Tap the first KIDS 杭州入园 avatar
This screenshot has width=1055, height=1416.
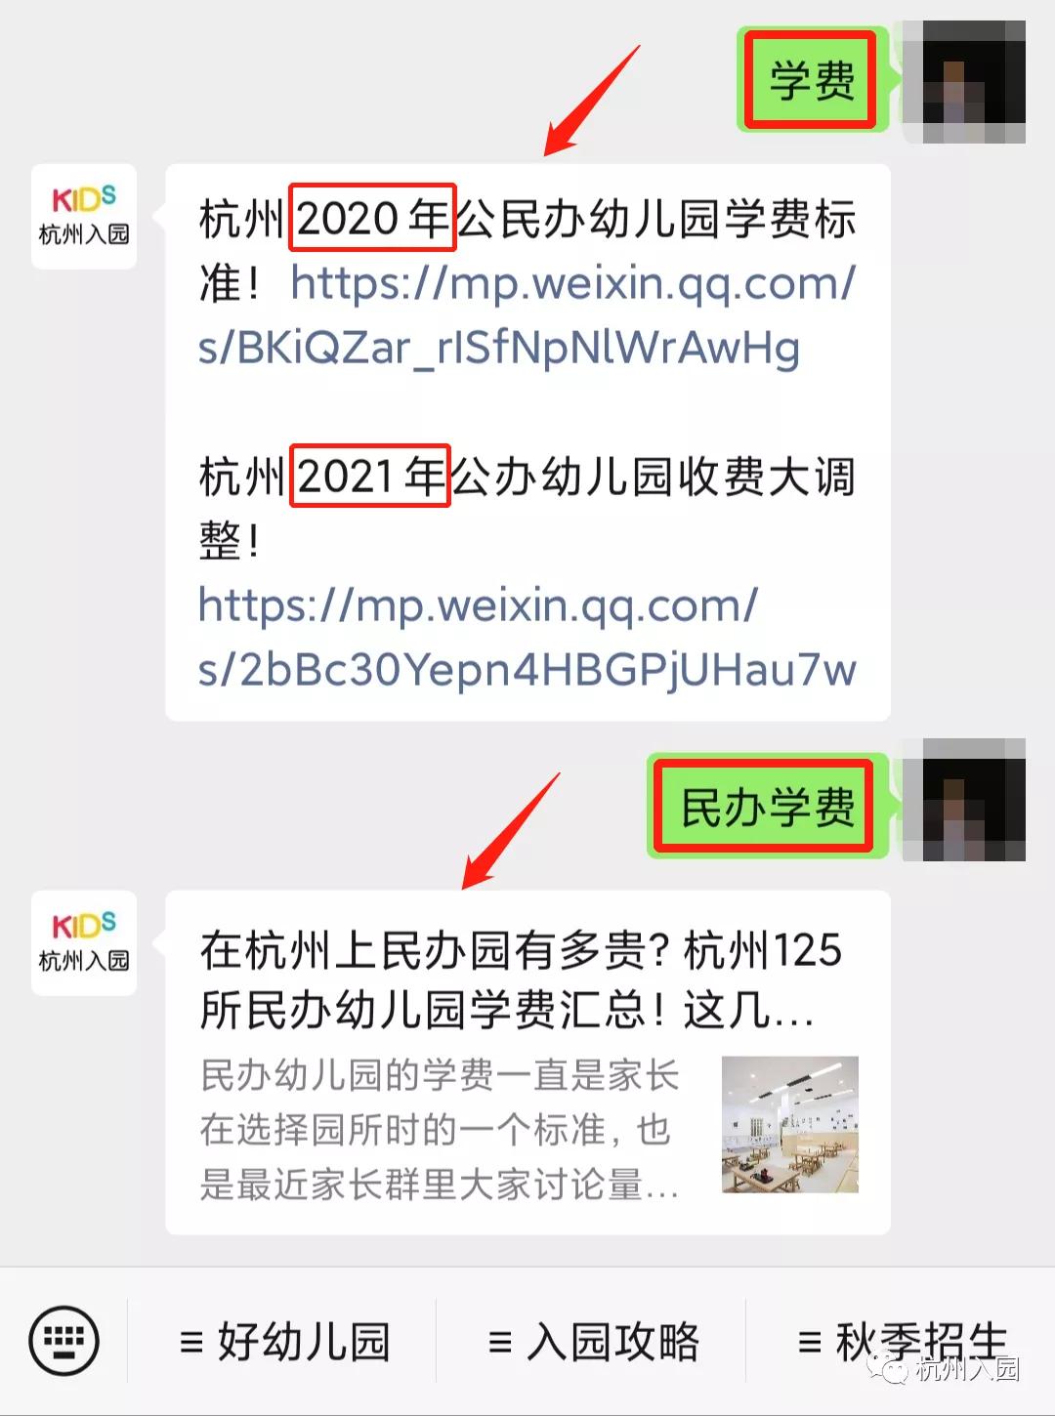point(84,216)
